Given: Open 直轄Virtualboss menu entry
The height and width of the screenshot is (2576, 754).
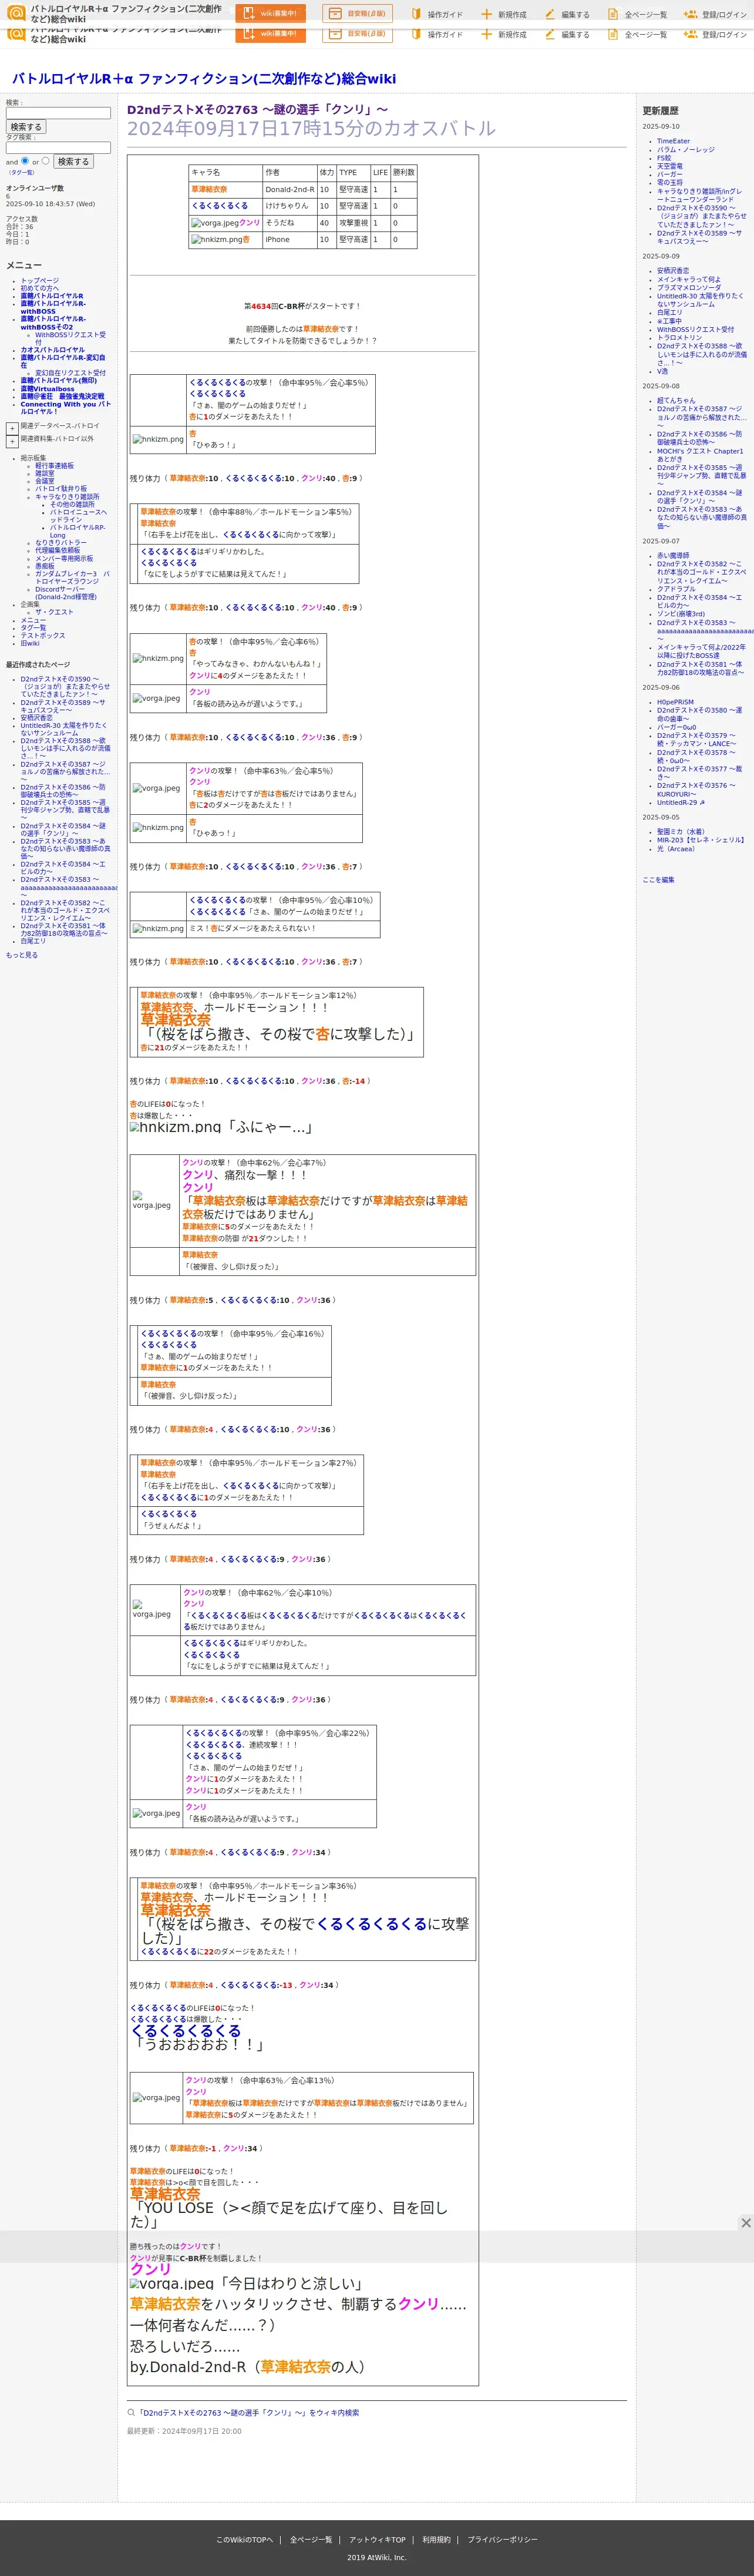Looking at the screenshot, I should pyautogui.click(x=48, y=389).
